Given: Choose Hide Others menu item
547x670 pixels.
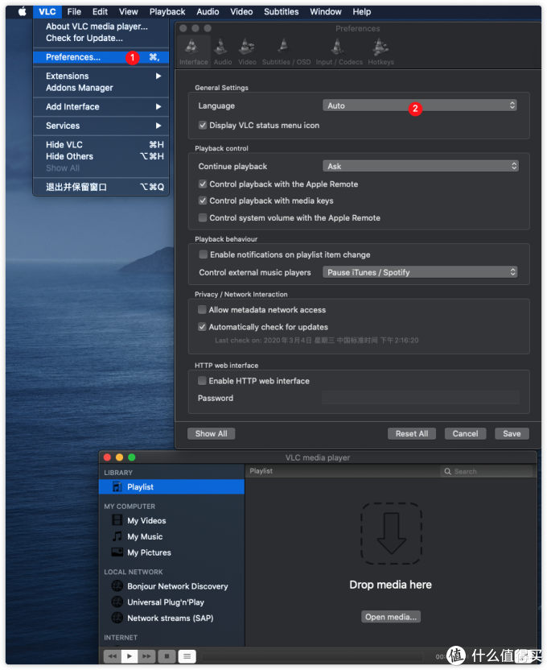Looking at the screenshot, I should click(101, 156).
